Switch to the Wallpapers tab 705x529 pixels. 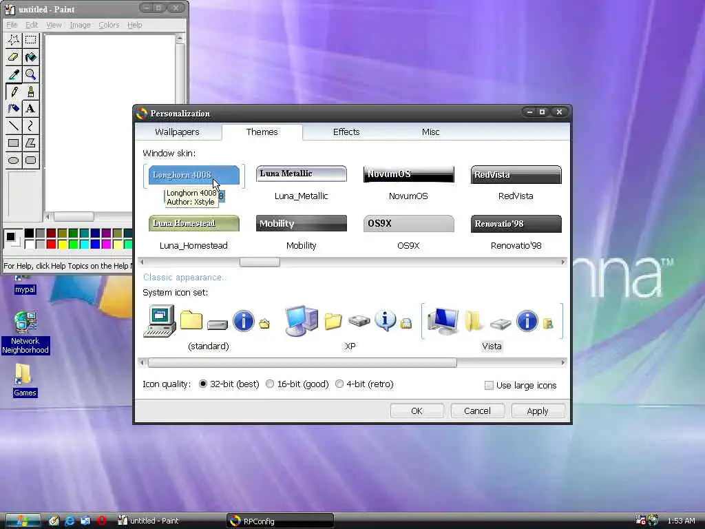pos(177,132)
